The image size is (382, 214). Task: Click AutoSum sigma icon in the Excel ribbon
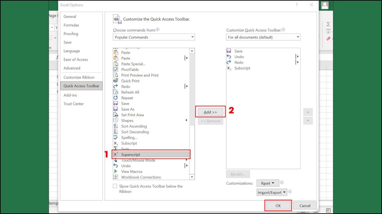click(328, 24)
